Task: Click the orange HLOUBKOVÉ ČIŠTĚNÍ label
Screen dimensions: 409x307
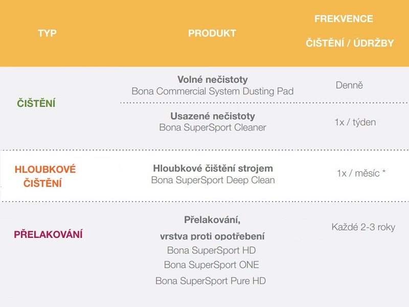Action: click(x=45, y=176)
